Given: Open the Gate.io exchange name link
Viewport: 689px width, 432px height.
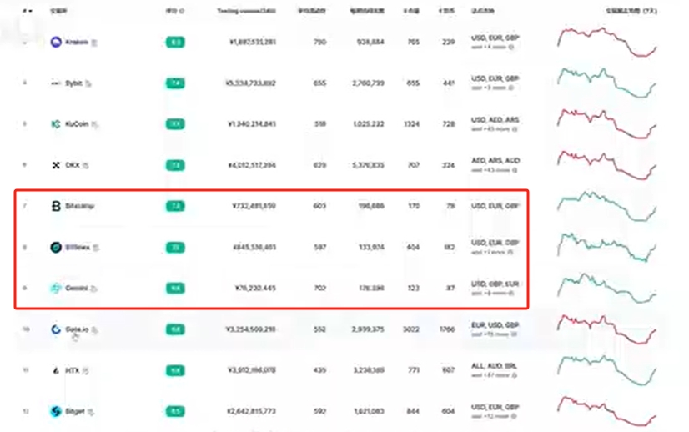Looking at the screenshot, I should click(77, 329).
